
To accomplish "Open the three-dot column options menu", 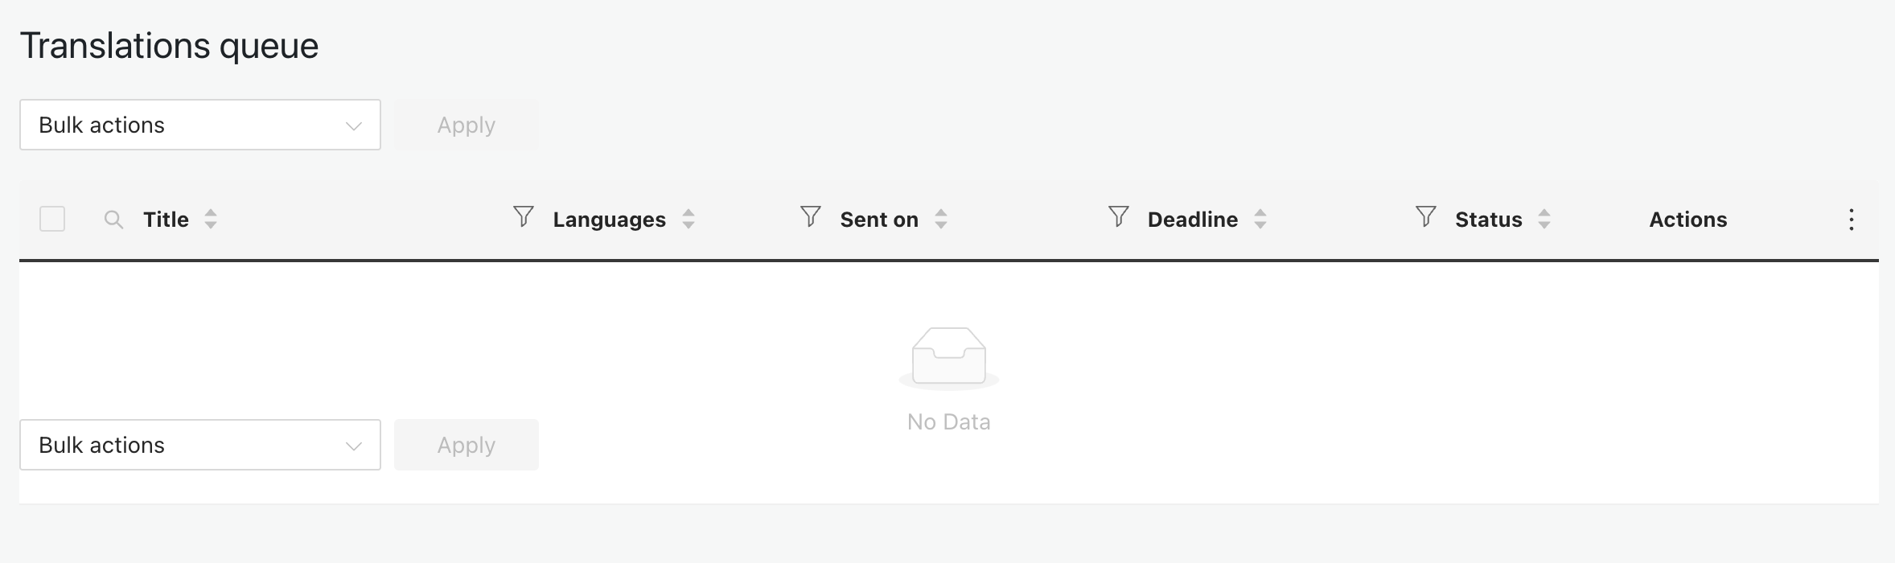I will 1852,220.
